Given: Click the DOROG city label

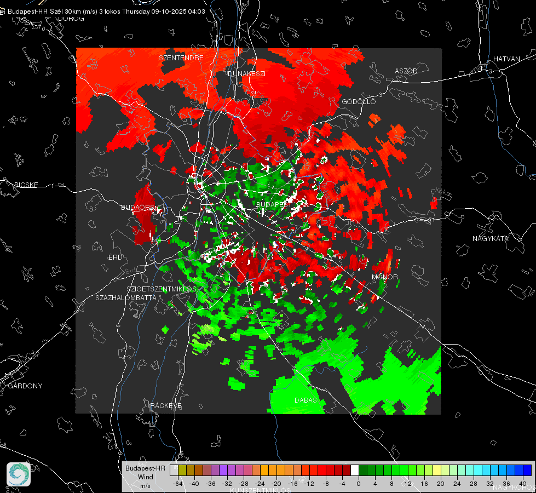Looking at the screenshot, I should point(71,19).
